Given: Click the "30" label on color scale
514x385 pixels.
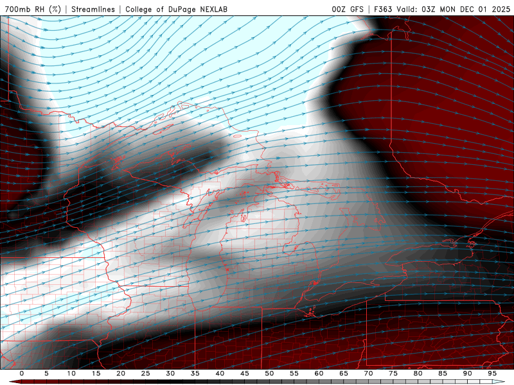Looking at the screenshot, I should click(170, 373).
